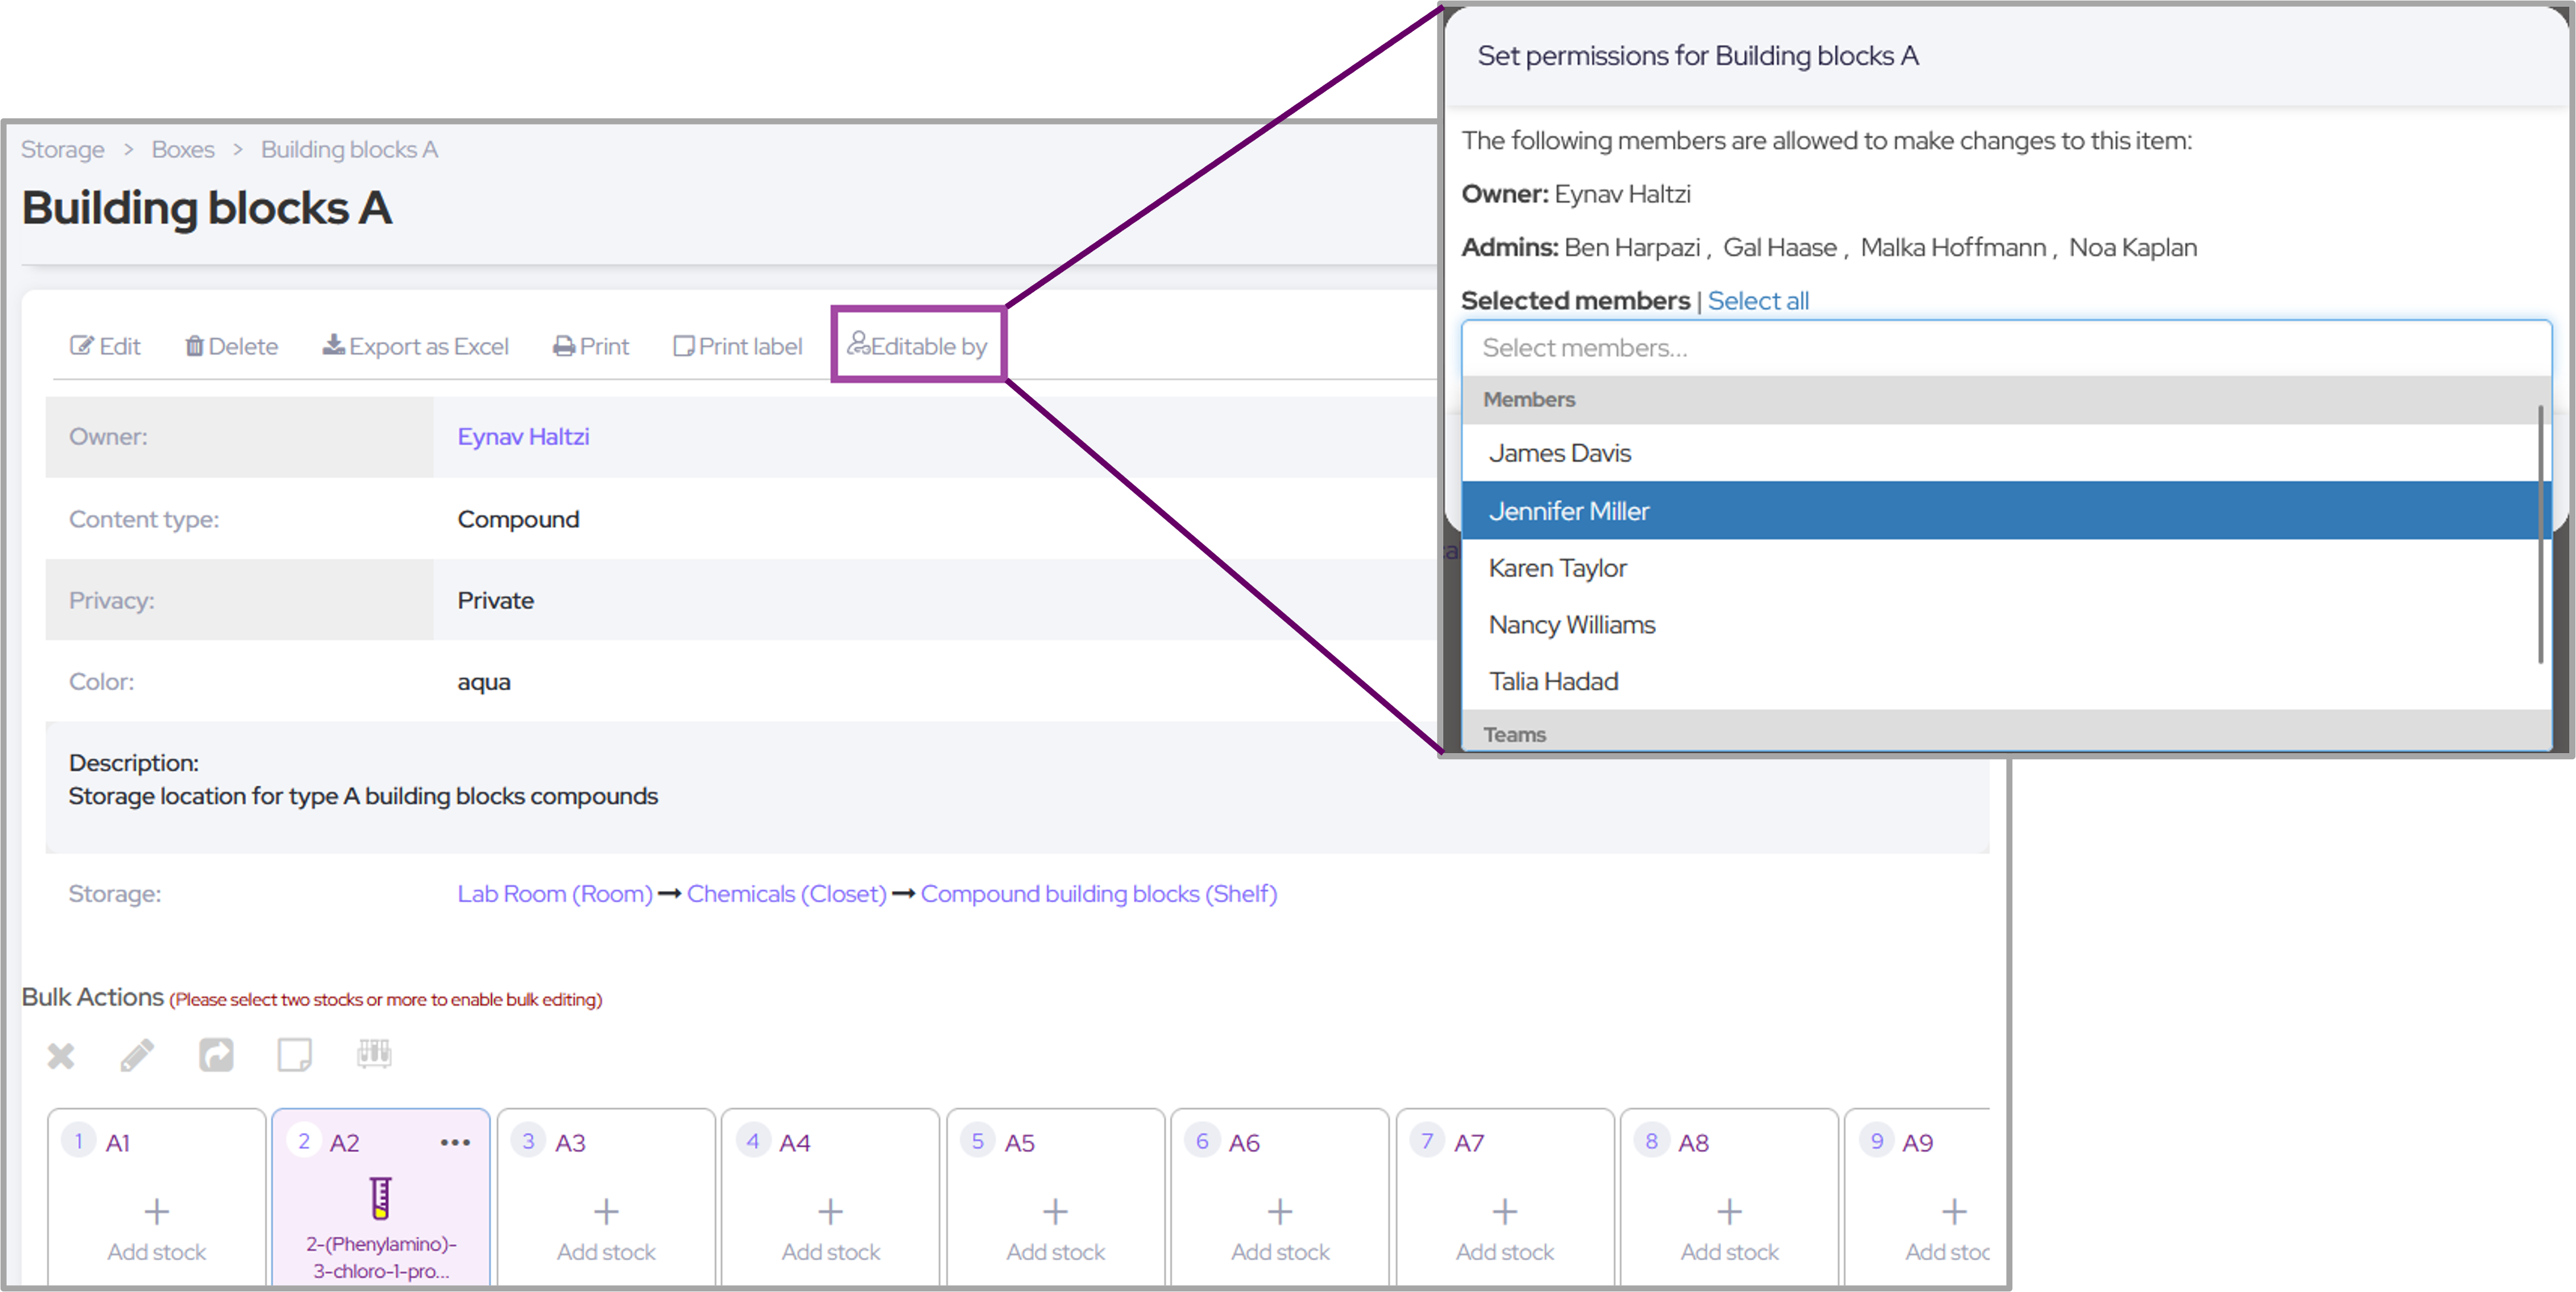Click the Select members input field
The image size is (2576, 1292).
click(2005, 348)
